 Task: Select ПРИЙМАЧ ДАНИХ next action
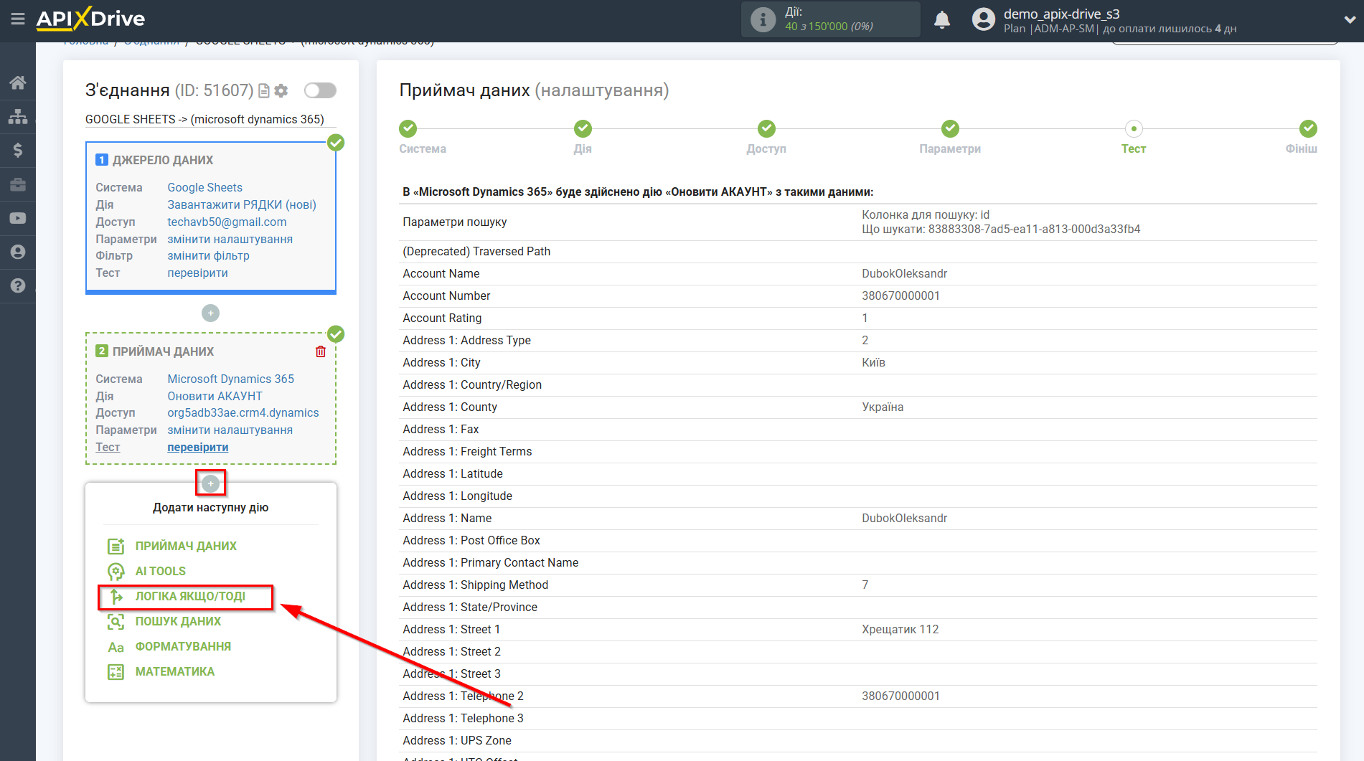[x=186, y=546]
